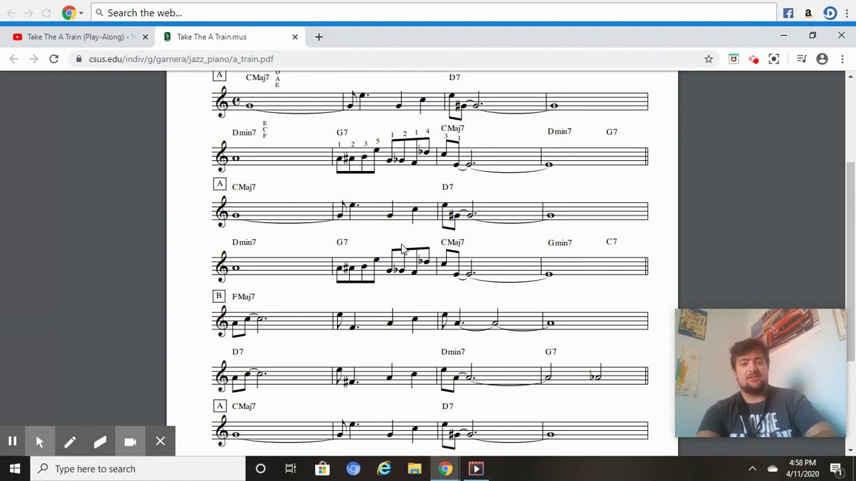Open the McAfee extension icon
856x481 pixels.
[734, 59]
